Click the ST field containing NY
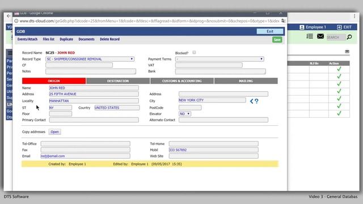Image resolution: width=363 pixels, height=204 pixels. click(x=61, y=108)
